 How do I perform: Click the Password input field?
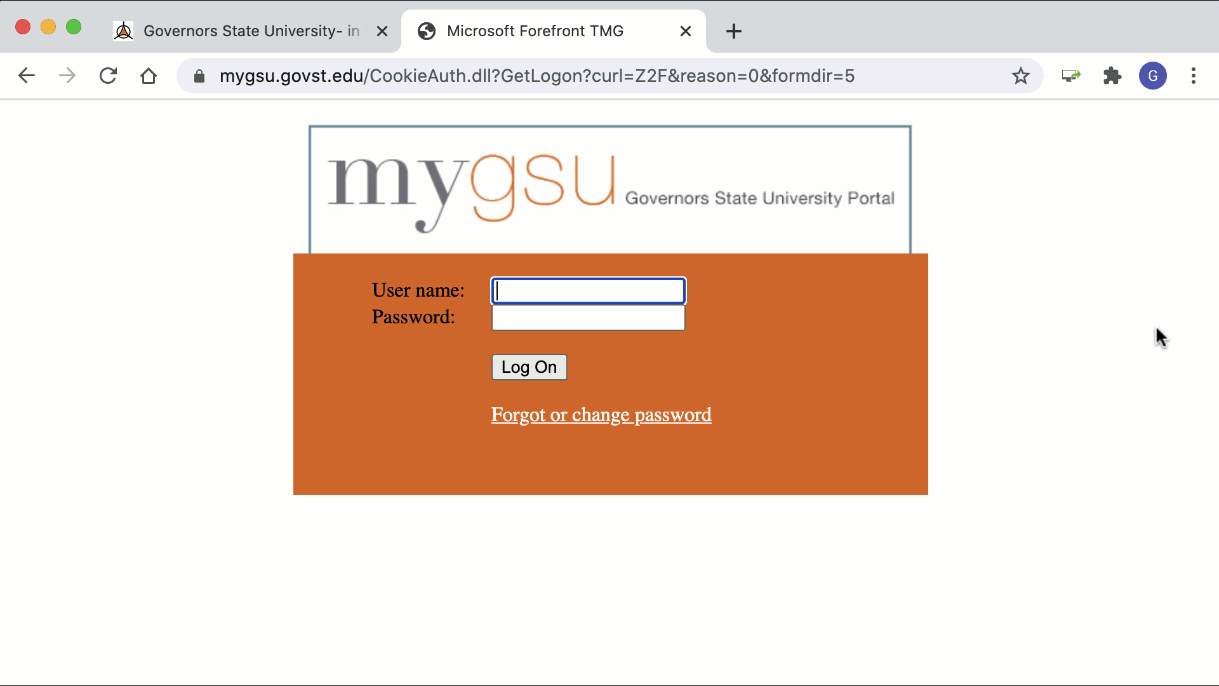588,316
